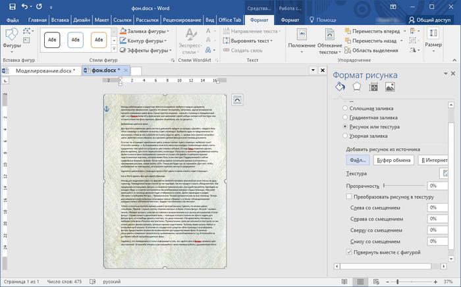This screenshot has width=461, height=287.
Task: Open the Вставка ribbon tab
Action: coord(61,20)
